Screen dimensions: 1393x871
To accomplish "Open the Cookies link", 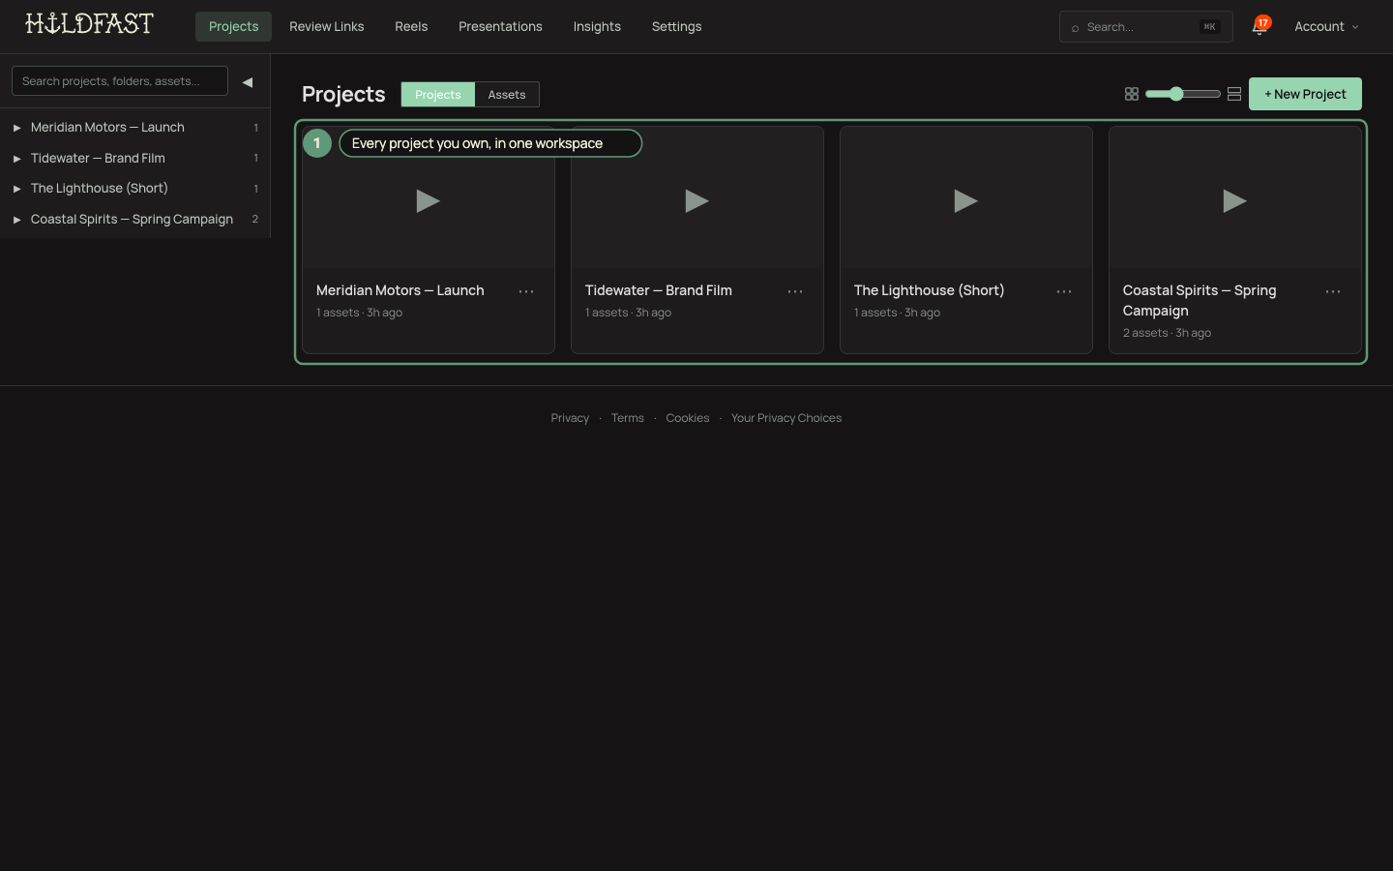I will point(688,418).
